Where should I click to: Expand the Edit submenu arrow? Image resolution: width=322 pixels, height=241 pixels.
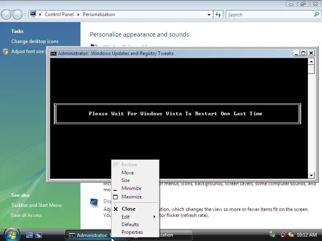(155, 216)
